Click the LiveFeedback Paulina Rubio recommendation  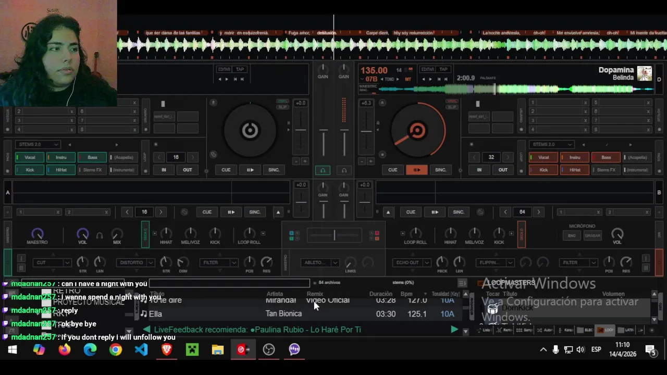(x=257, y=330)
